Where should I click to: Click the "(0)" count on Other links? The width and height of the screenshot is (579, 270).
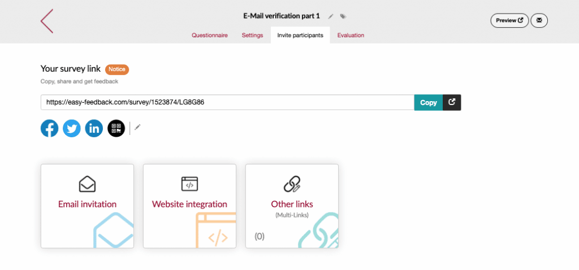tap(260, 237)
